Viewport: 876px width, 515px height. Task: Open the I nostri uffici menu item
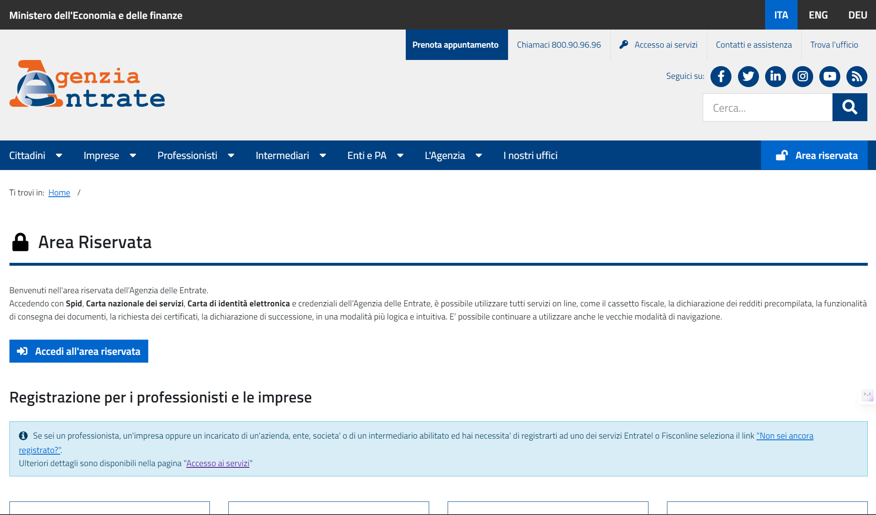tap(530, 156)
